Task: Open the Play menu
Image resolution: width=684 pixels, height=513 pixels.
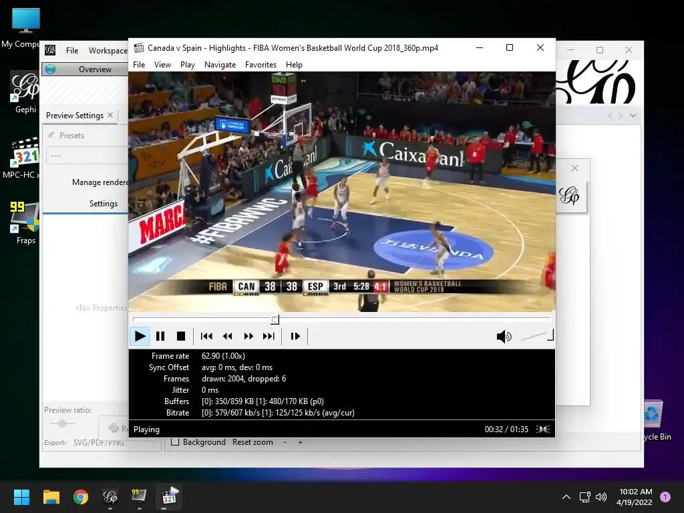Action: click(188, 65)
